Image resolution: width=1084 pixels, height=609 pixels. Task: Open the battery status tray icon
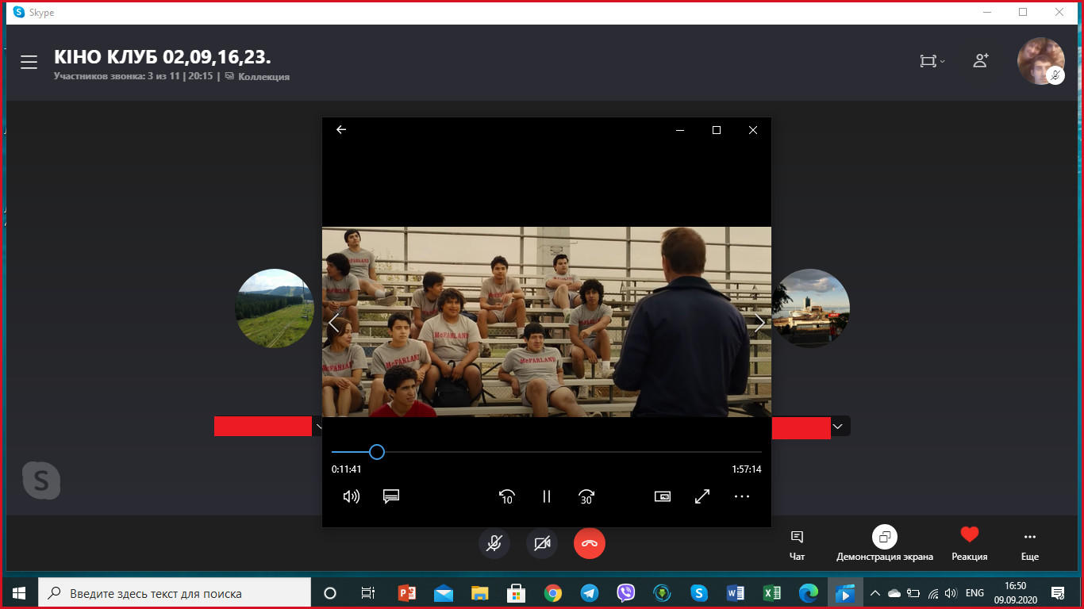click(913, 592)
